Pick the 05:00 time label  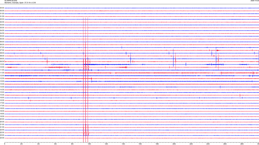(2, 36)
